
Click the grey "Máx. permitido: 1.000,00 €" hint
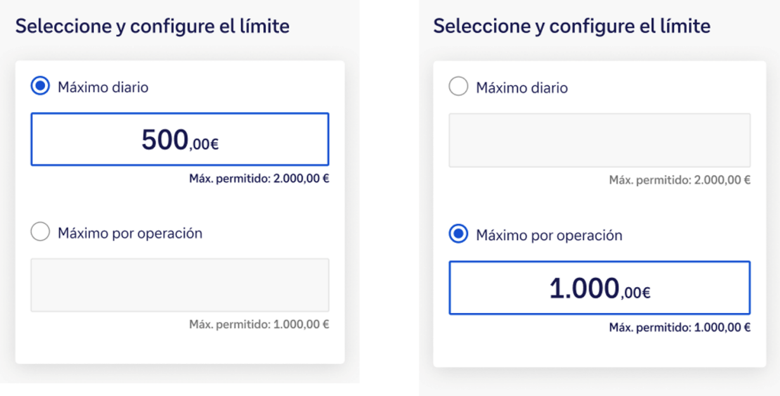click(259, 324)
